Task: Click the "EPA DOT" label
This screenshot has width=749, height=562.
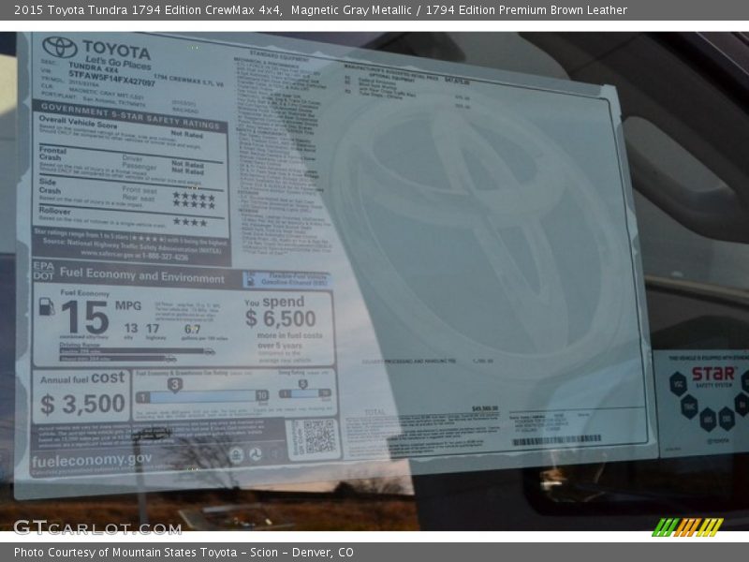Action: [43, 271]
